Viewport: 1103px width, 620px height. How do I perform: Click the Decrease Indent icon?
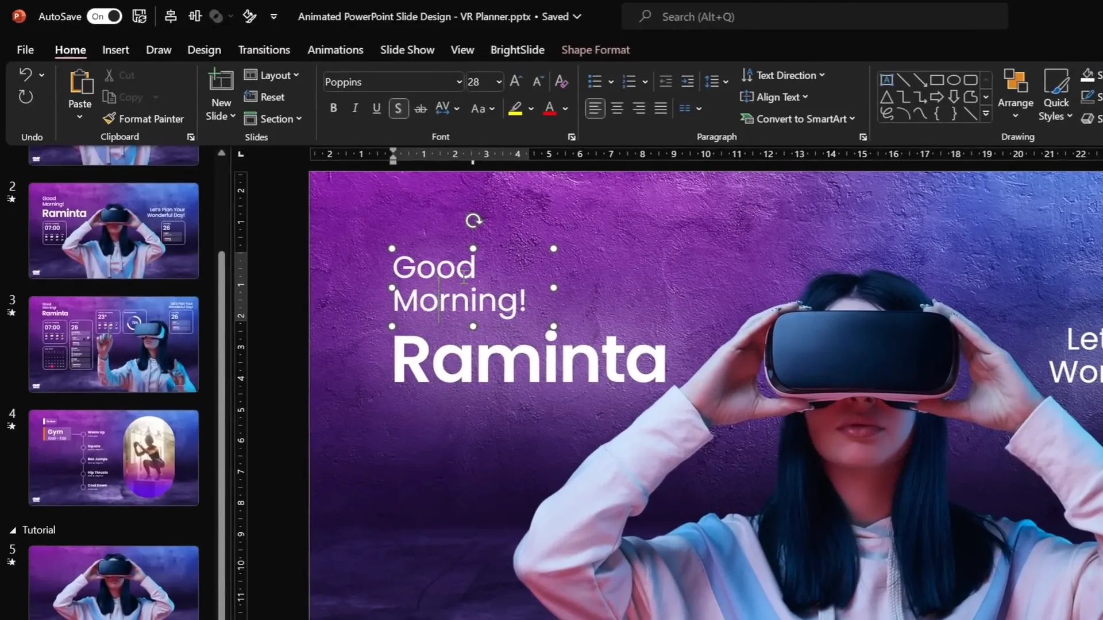pos(666,82)
